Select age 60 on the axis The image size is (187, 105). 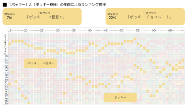point(154,30)
